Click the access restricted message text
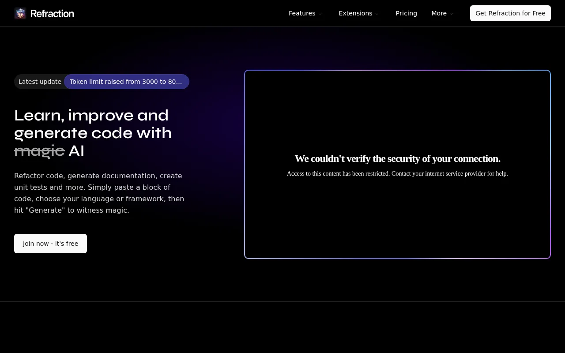565x353 pixels. (x=397, y=173)
